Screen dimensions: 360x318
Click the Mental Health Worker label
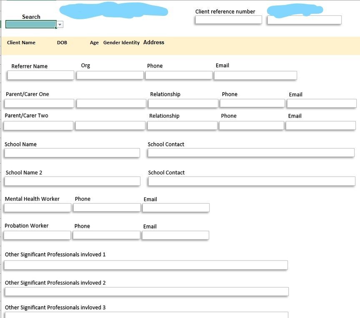click(32, 199)
